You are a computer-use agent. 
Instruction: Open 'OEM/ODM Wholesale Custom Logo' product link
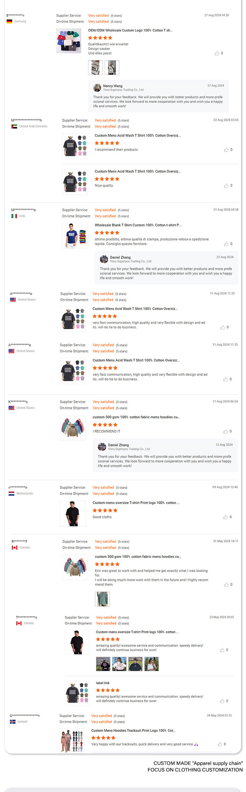[130, 30]
